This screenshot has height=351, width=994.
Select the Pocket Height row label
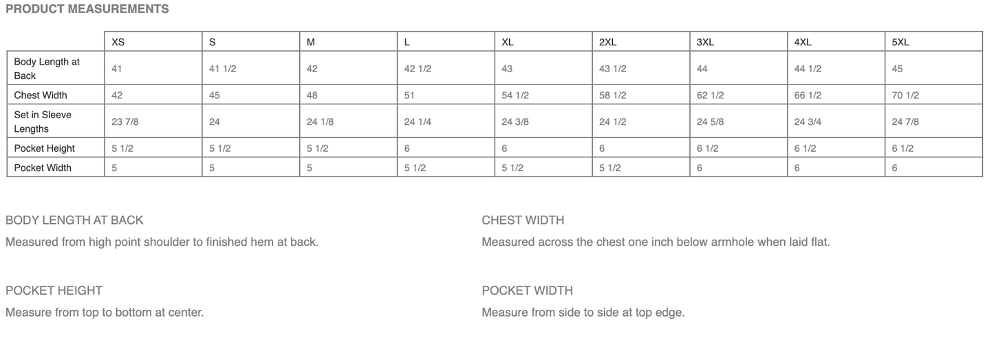tap(45, 148)
